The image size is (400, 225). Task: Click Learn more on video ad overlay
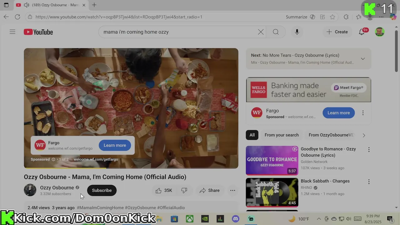pyautogui.click(x=115, y=145)
